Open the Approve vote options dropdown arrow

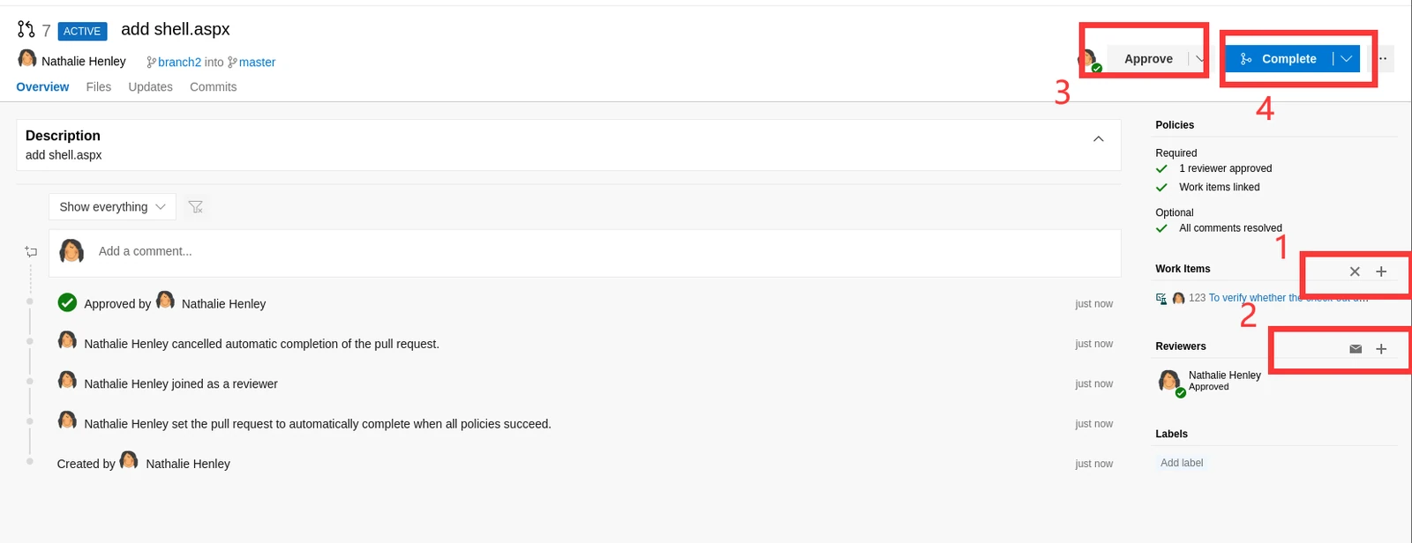tap(1199, 59)
